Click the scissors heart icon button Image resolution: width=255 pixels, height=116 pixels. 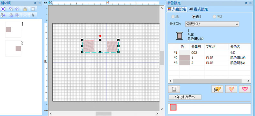pos(217,89)
